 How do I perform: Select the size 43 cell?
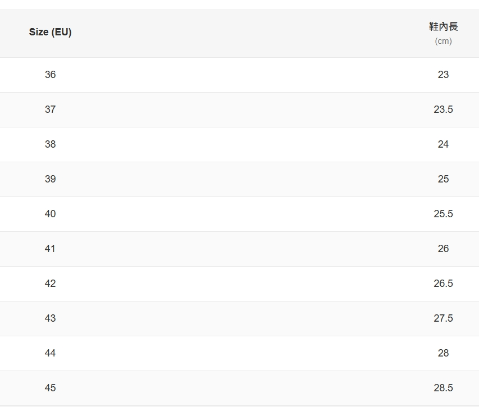[50, 318]
